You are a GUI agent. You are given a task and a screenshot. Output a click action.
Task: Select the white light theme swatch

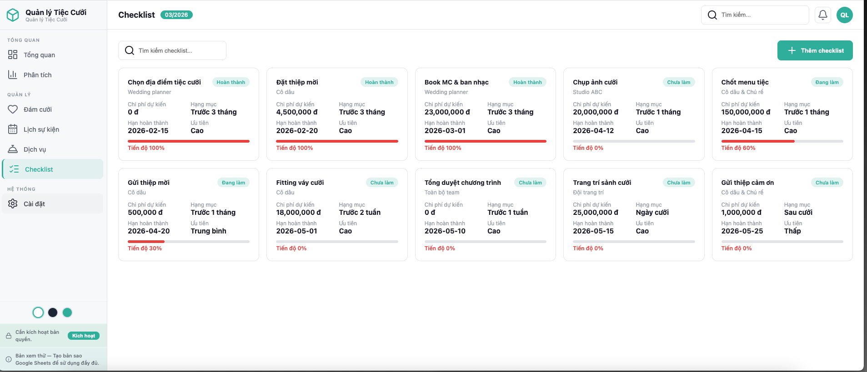click(38, 312)
